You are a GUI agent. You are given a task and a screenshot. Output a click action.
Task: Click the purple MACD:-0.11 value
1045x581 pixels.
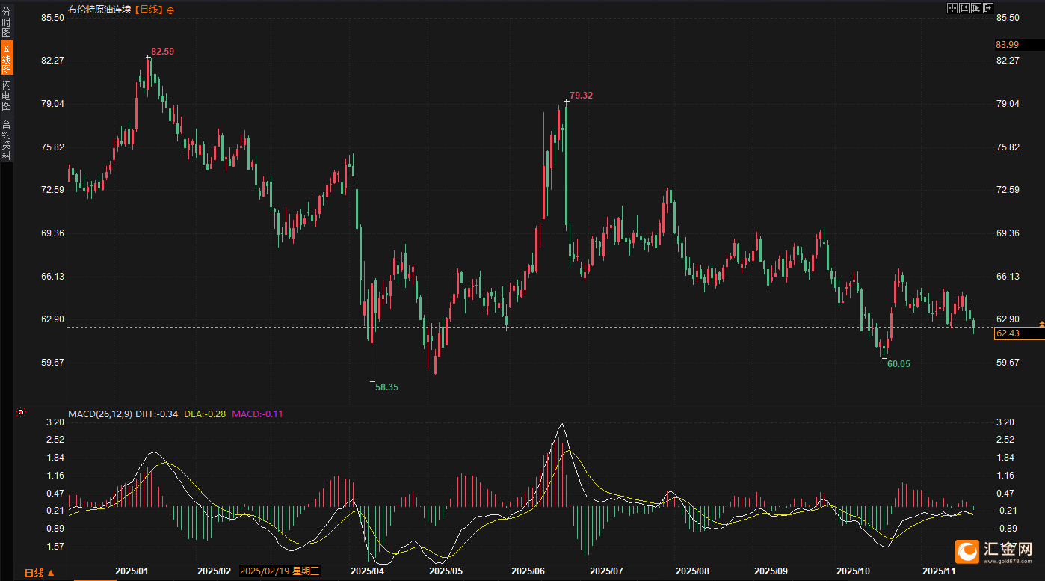[x=258, y=414]
